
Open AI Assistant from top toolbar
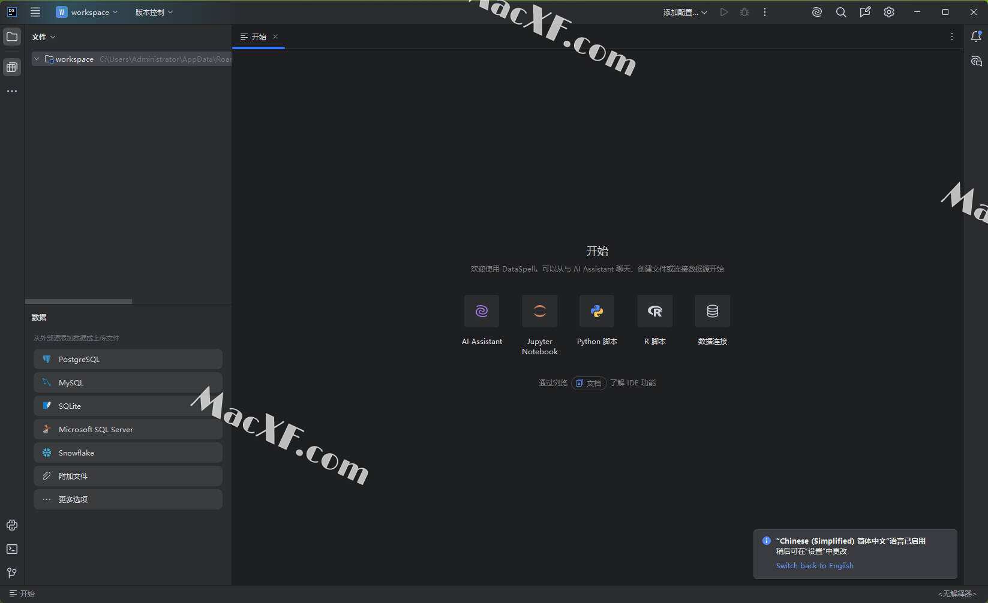point(817,12)
